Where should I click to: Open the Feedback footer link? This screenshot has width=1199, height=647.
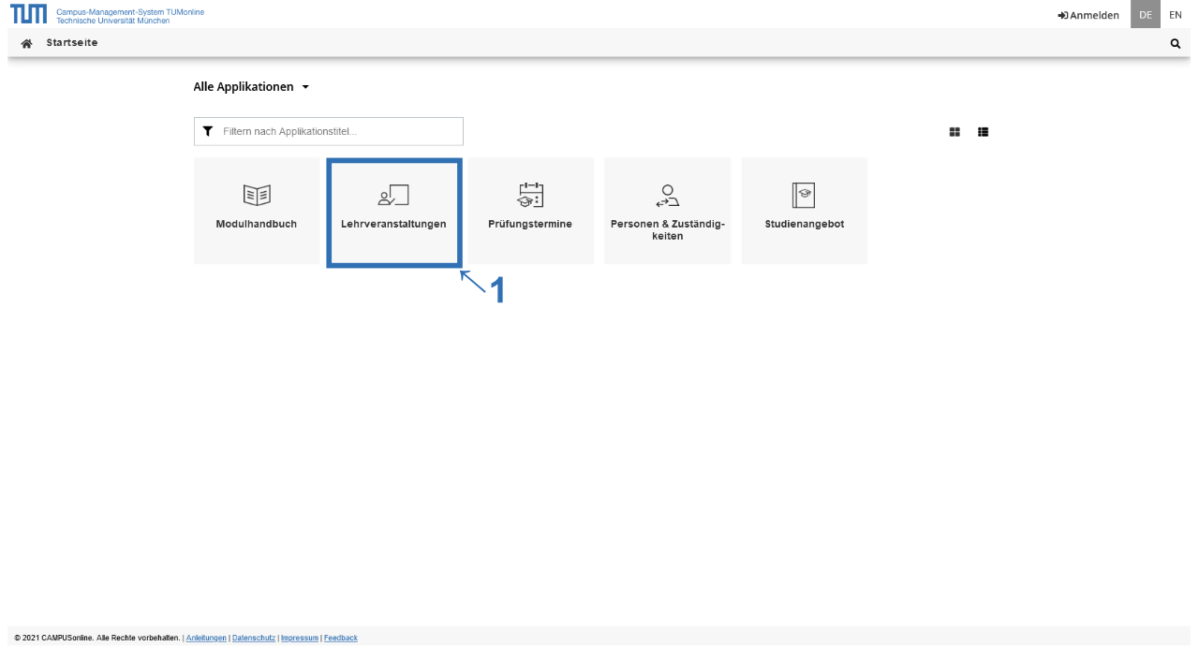coord(341,638)
